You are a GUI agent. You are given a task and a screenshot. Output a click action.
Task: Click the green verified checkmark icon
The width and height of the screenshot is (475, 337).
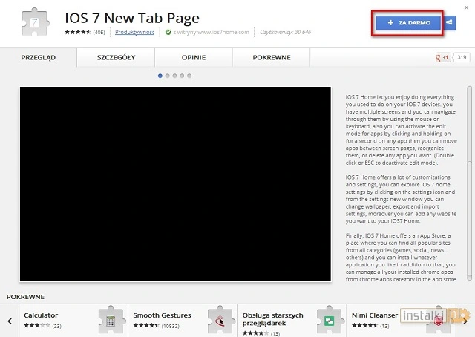coord(168,32)
